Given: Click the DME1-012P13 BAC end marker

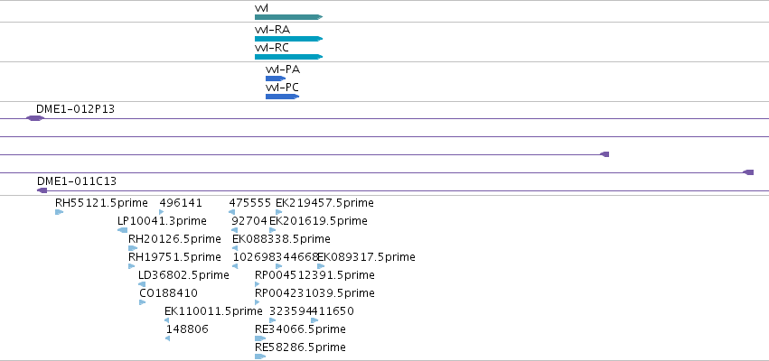Looking at the screenshot, I should pos(35,118).
